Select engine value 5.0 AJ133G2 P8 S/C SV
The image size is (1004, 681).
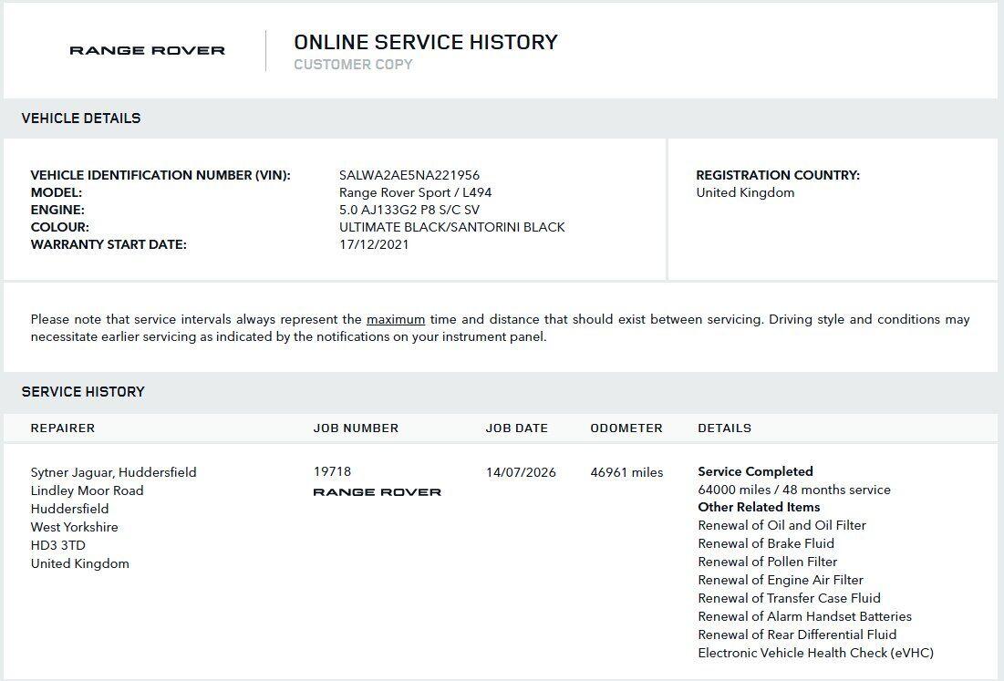[x=409, y=210]
